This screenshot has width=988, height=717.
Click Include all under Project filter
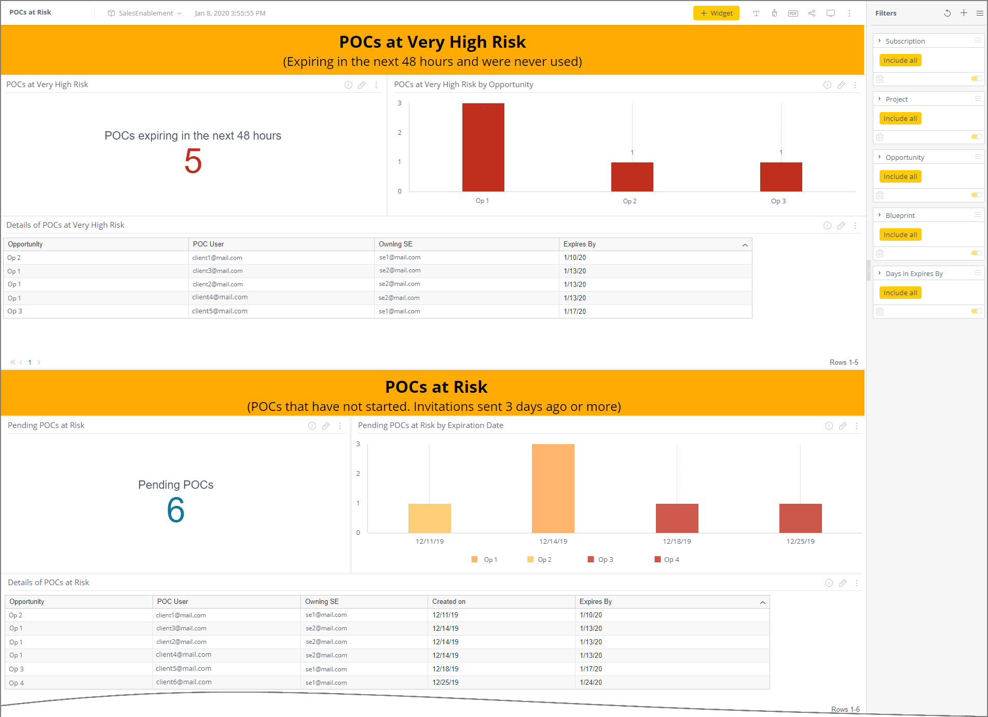pyautogui.click(x=900, y=119)
